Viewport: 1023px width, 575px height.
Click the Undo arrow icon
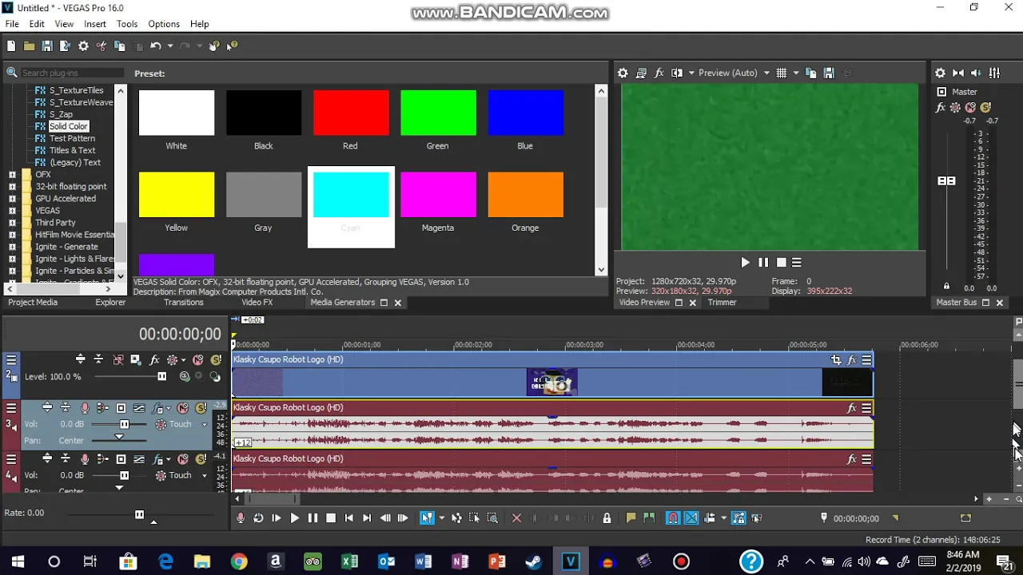(156, 46)
